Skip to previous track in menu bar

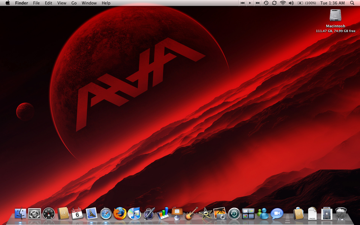point(243,3)
